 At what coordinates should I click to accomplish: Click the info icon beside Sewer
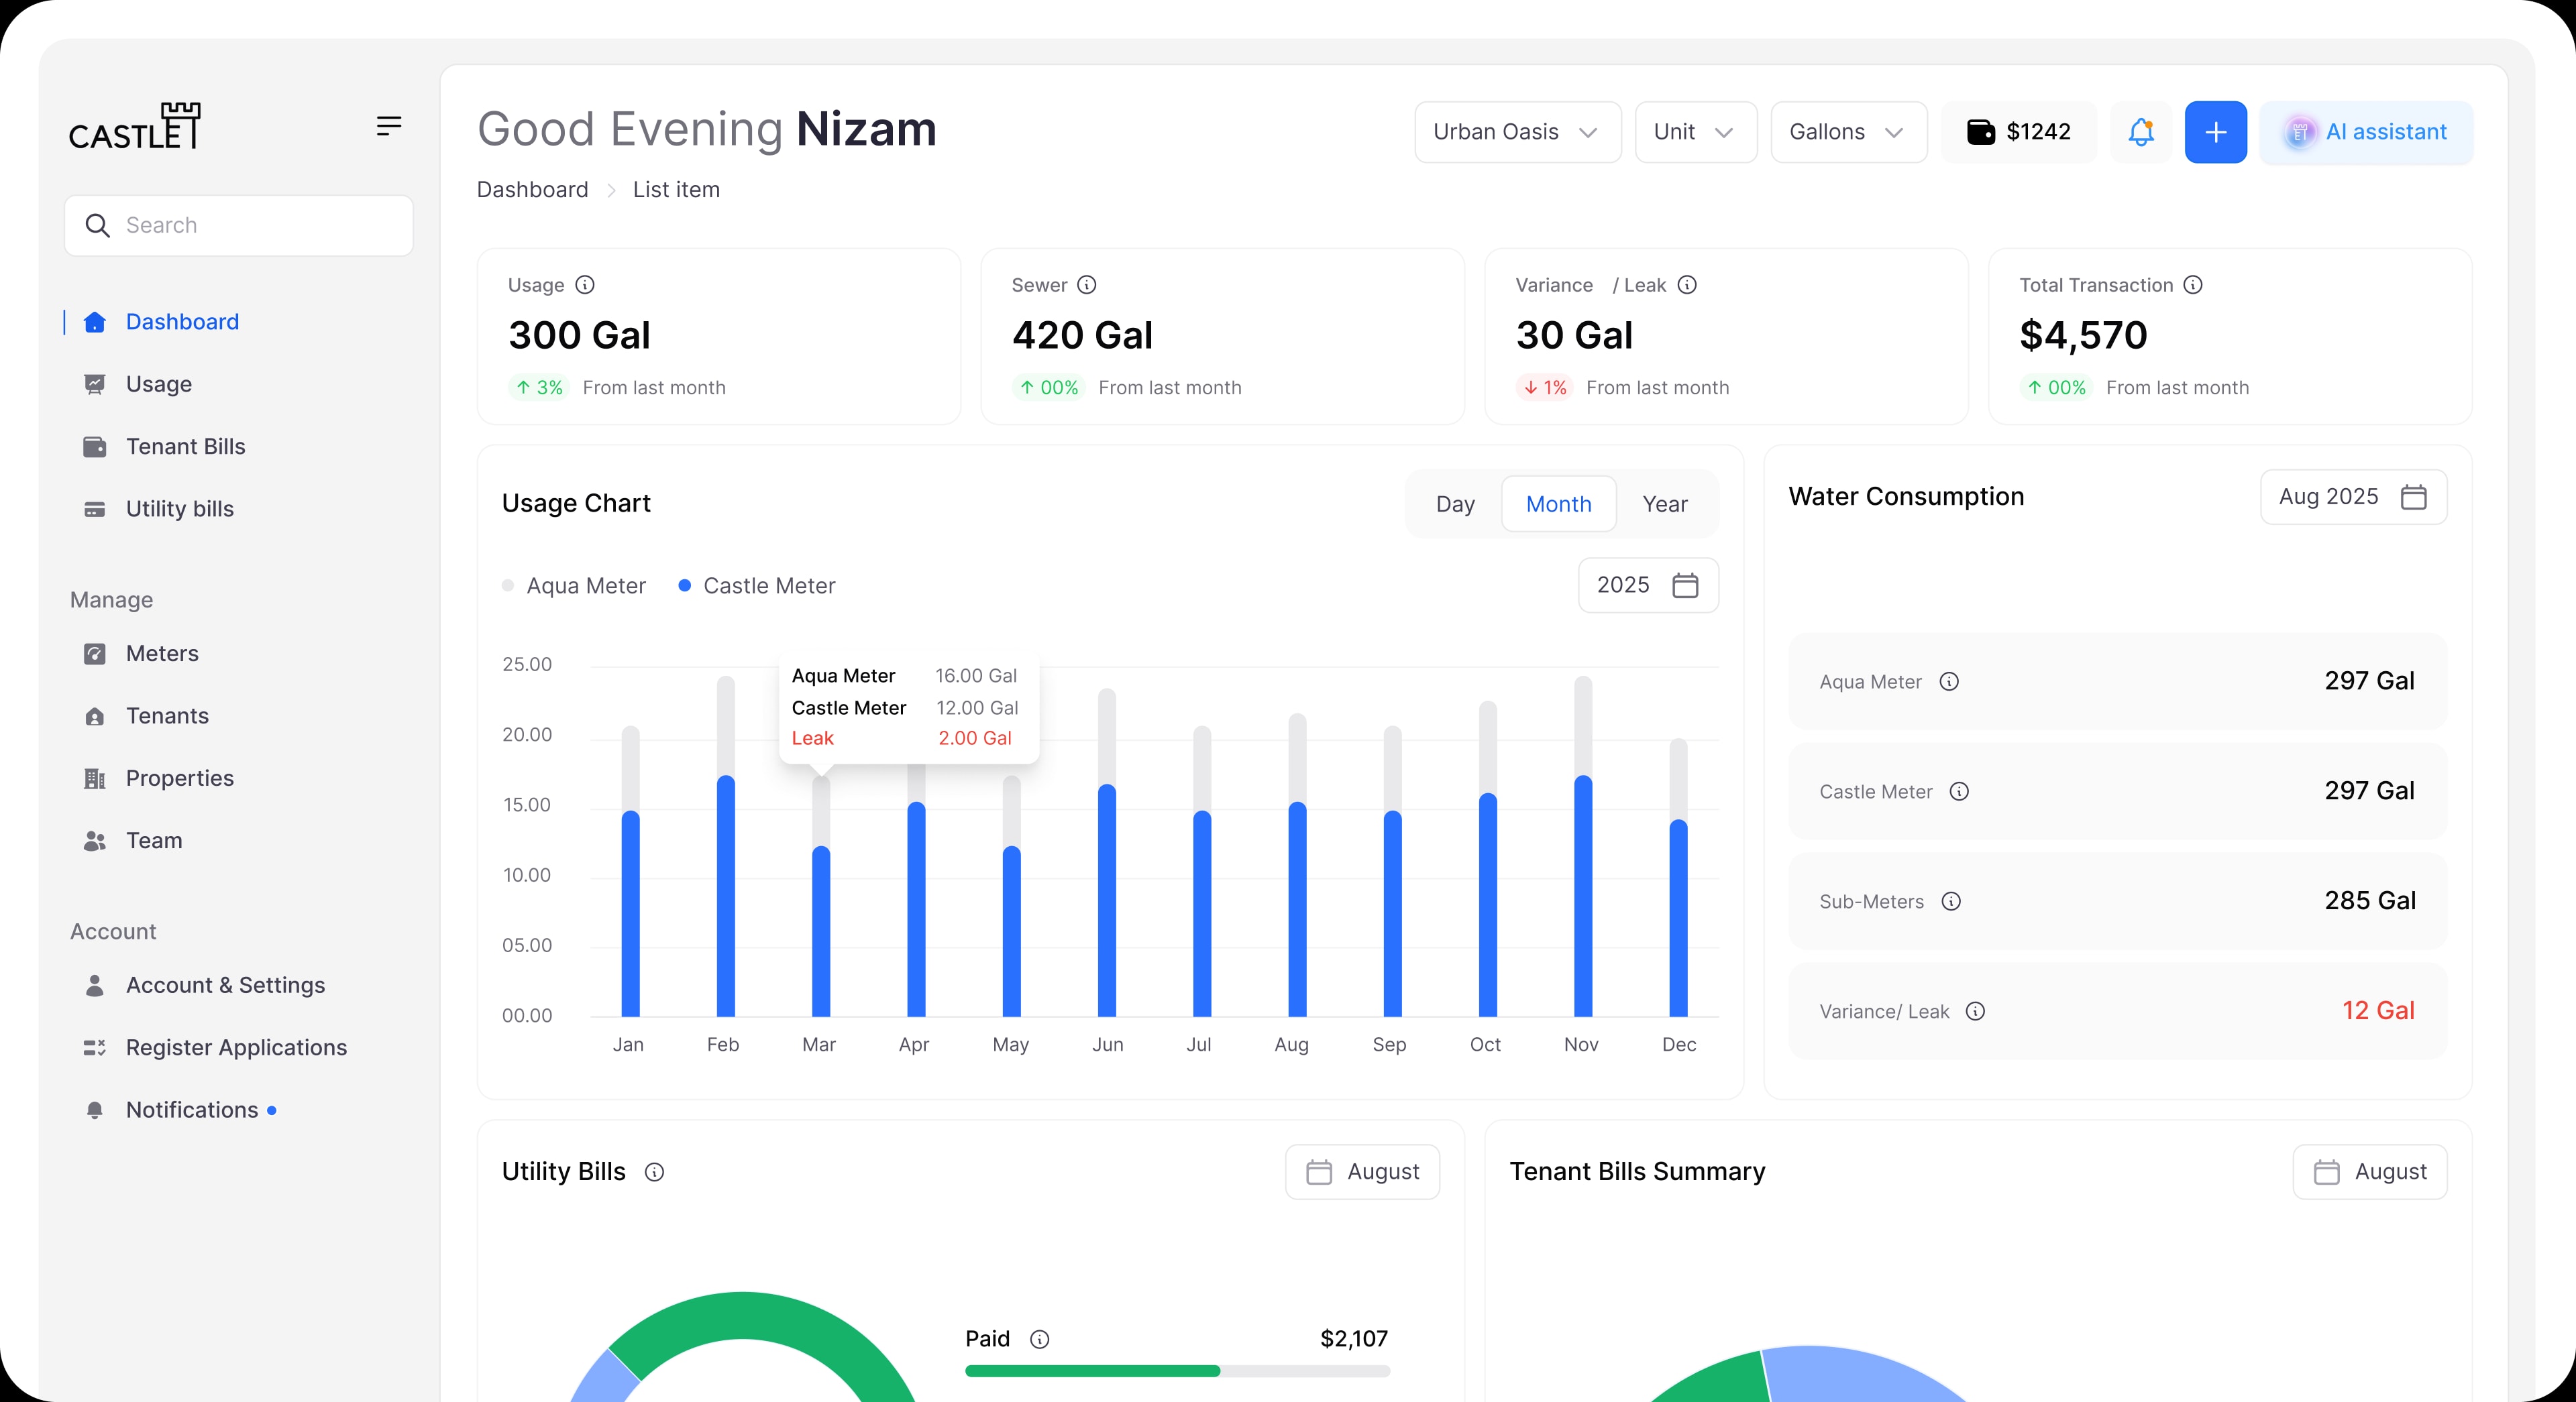tap(1087, 285)
